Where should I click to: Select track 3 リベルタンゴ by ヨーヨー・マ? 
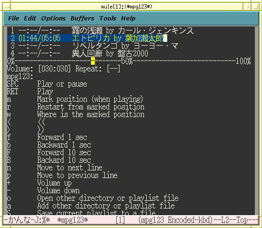94,46
